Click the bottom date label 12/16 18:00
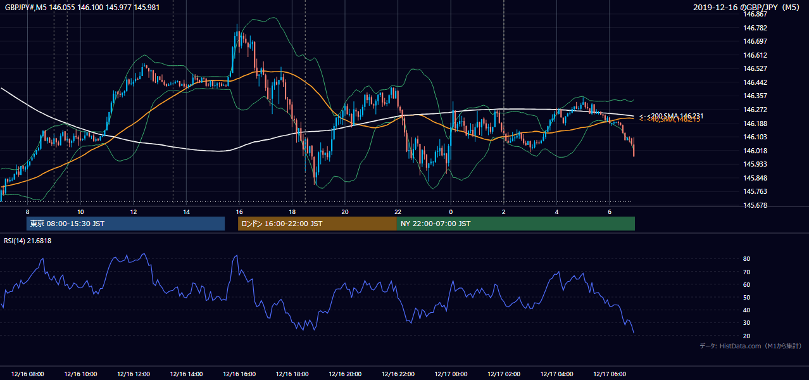The width and height of the screenshot is (809, 380). coord(292,374)
